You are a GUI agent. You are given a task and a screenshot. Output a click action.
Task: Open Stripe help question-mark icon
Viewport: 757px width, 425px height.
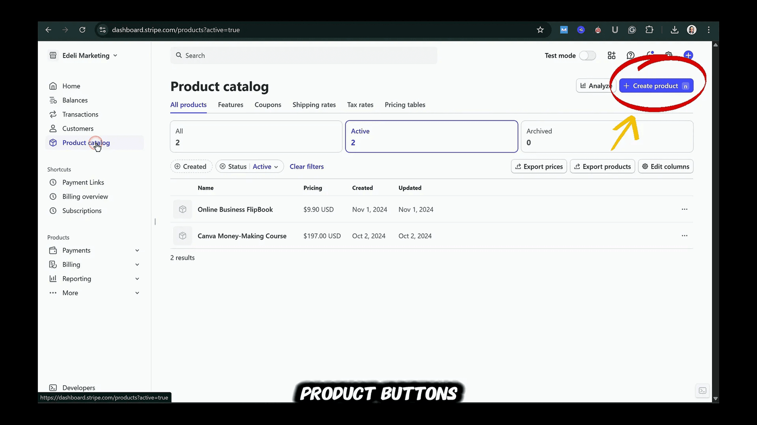tap(631, 55)
